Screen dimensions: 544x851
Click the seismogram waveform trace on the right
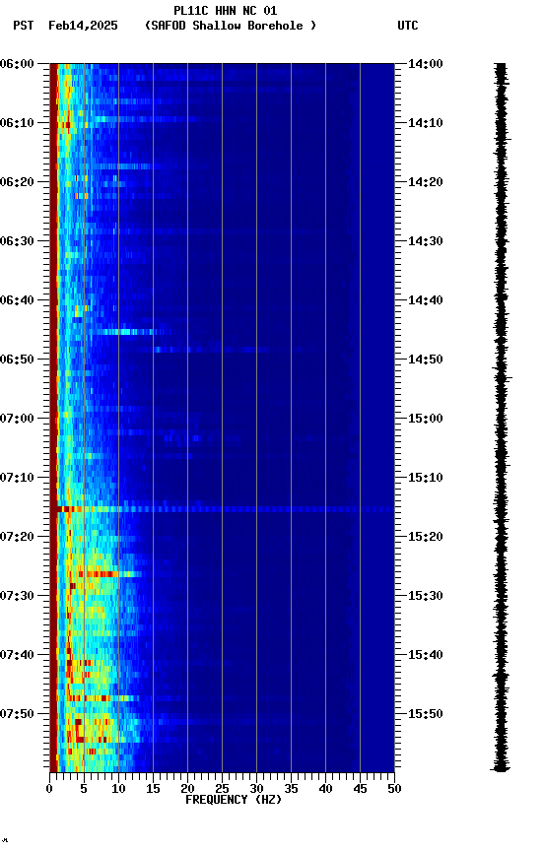click(x=501, y=418)
